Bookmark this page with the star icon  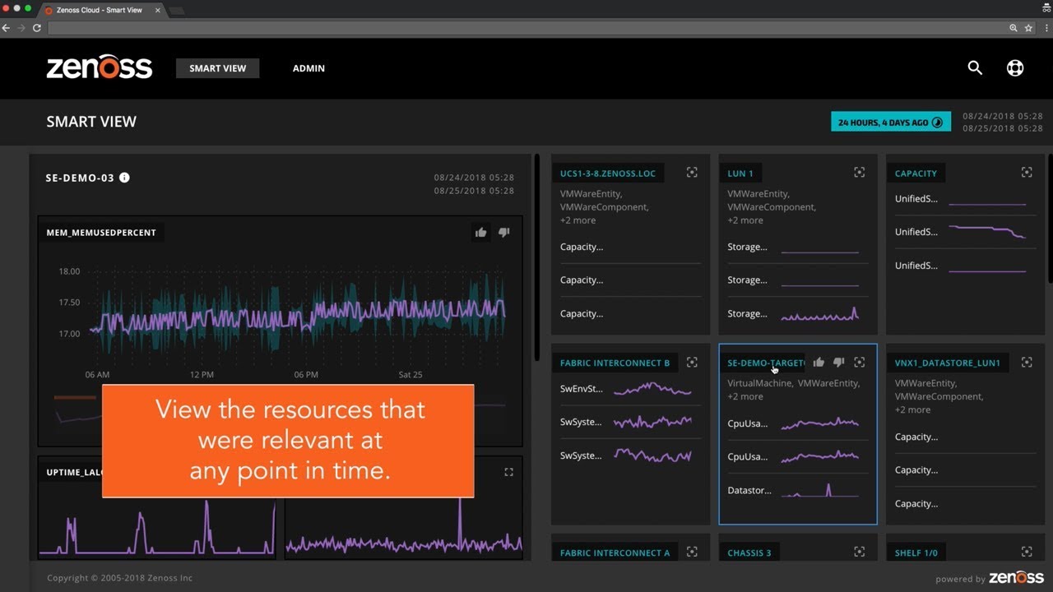point(1028,28)
